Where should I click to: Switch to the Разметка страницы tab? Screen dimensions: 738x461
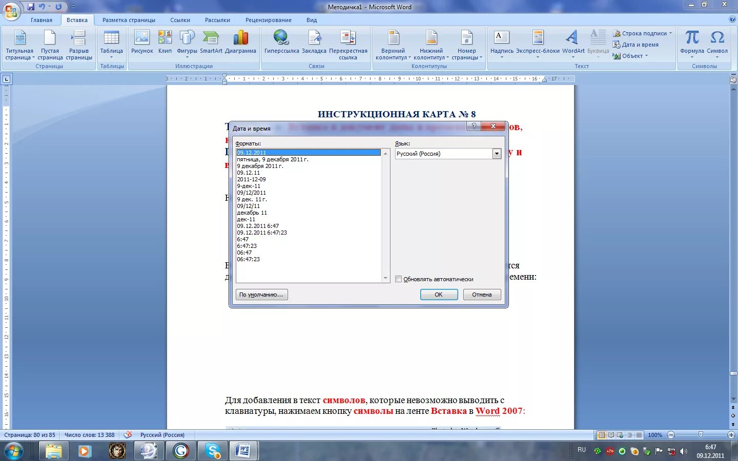pos(129,20)
